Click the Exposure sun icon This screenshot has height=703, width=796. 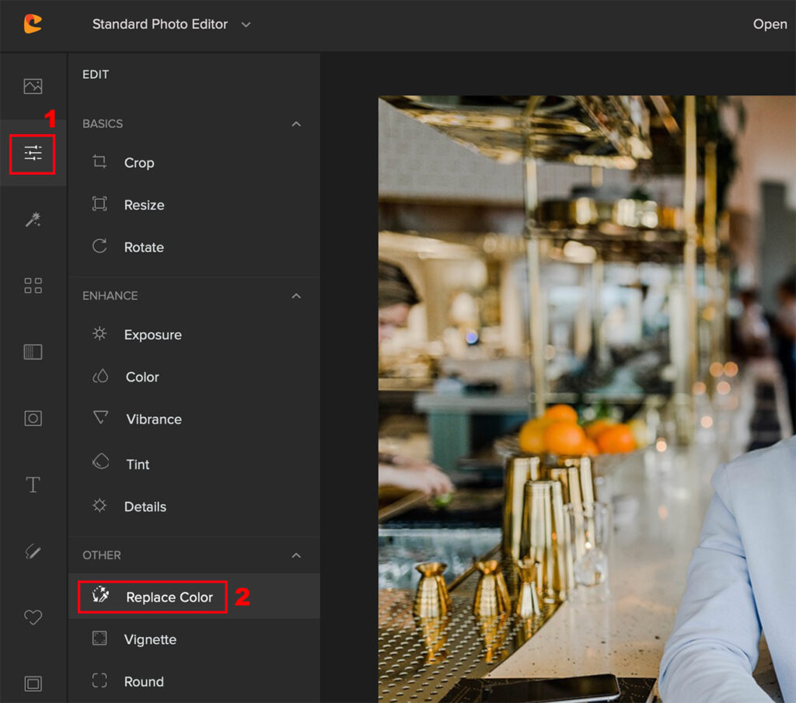coord(99,333)
